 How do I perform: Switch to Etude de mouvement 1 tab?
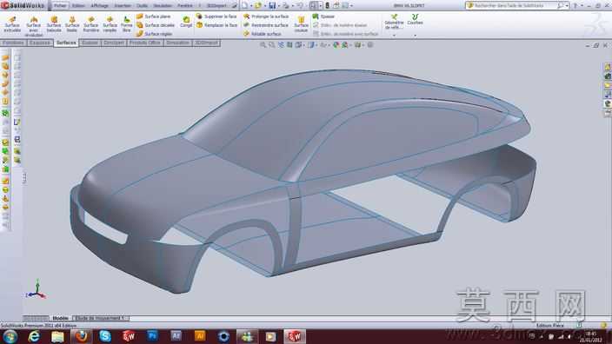[x=101, y=318]
